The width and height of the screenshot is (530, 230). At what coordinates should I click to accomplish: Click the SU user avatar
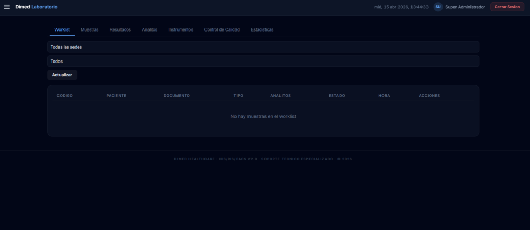(x=438, y=7)
